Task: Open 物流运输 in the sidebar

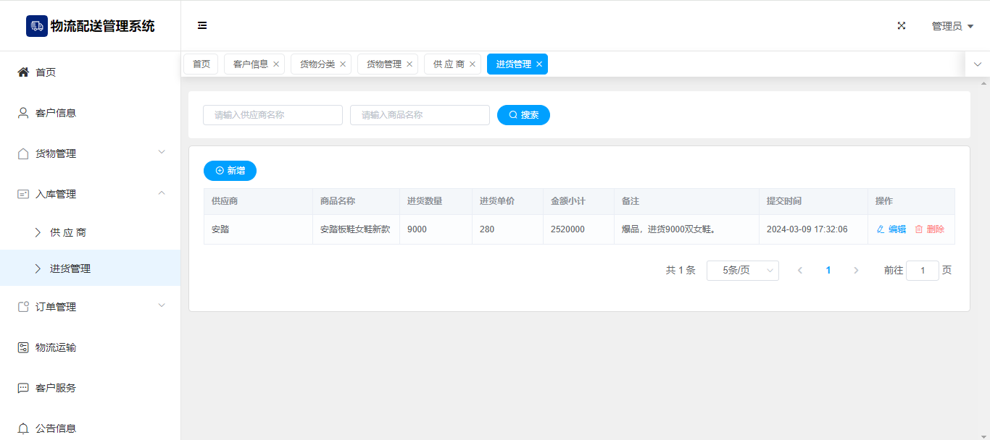Action: 56,347
